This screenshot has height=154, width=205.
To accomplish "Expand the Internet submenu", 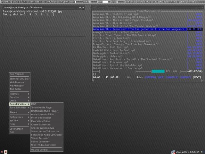I will click(x=19, y=94).
